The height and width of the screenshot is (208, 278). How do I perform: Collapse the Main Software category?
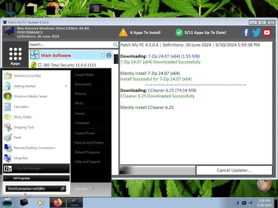(x=109, y=55)
